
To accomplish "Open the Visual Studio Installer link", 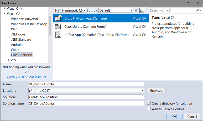I will [27, 77].
